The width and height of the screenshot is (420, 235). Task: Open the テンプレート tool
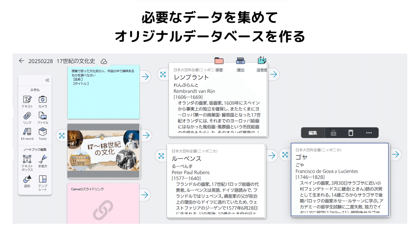[x=43, y=179]
